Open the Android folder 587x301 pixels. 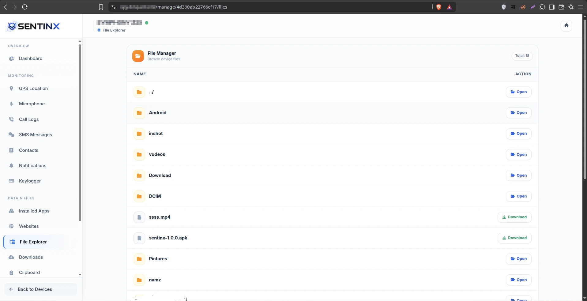click(518, 113)
